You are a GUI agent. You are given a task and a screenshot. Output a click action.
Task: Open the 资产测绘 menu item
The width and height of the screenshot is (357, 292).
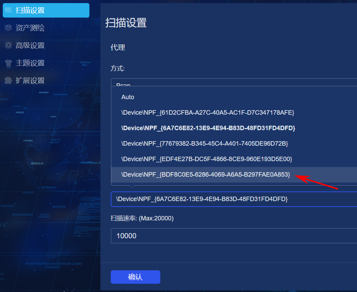[30, 28]
